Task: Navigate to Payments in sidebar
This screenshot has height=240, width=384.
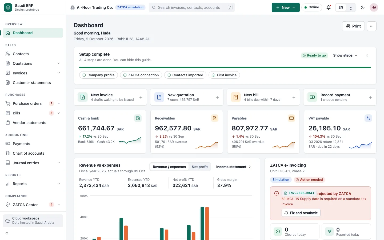Action: click(33, 144)
